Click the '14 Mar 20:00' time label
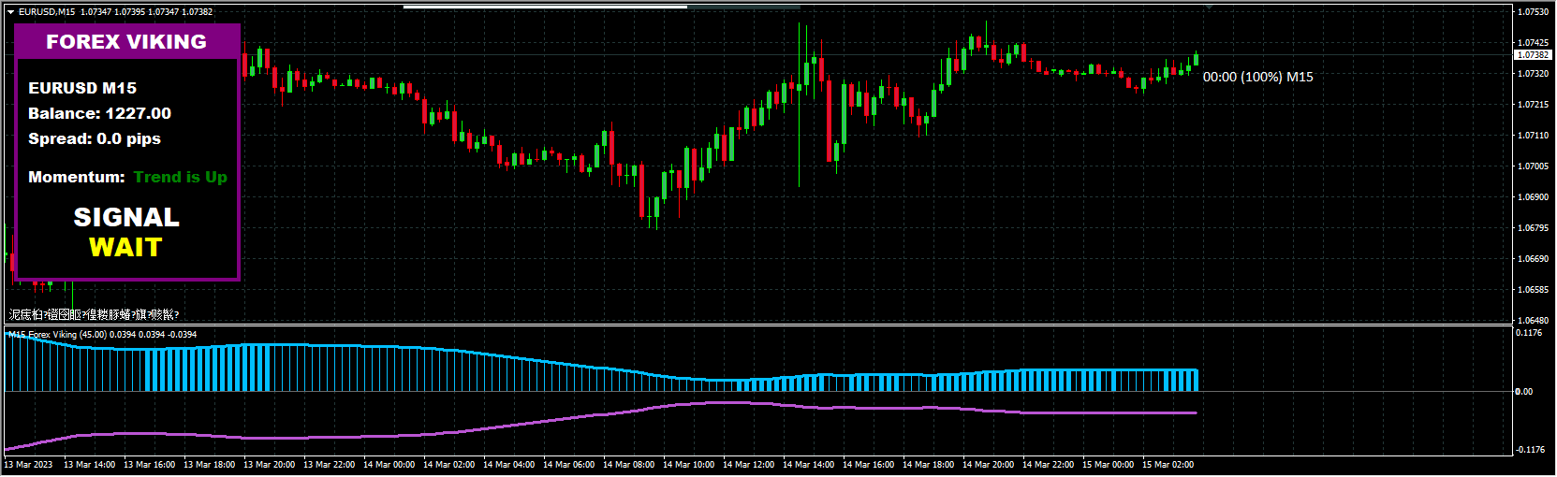Viewport: 1557px width, 477px height. pyautogui.click(x=989, y=465)
